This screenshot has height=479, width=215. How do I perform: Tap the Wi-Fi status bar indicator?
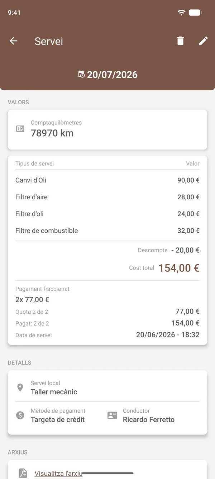tap(181, 13)
